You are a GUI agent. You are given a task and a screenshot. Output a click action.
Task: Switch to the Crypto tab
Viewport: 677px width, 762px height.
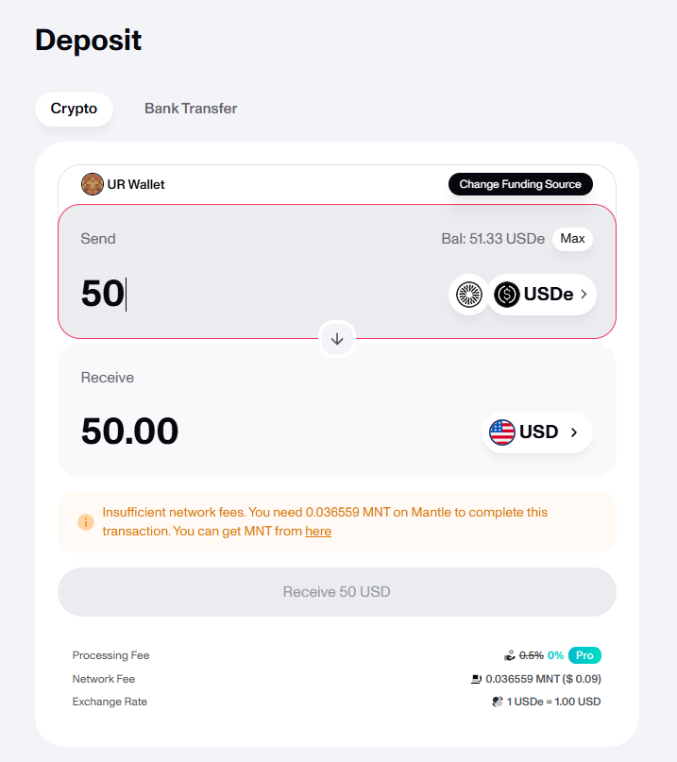click(x=74, y=109)
